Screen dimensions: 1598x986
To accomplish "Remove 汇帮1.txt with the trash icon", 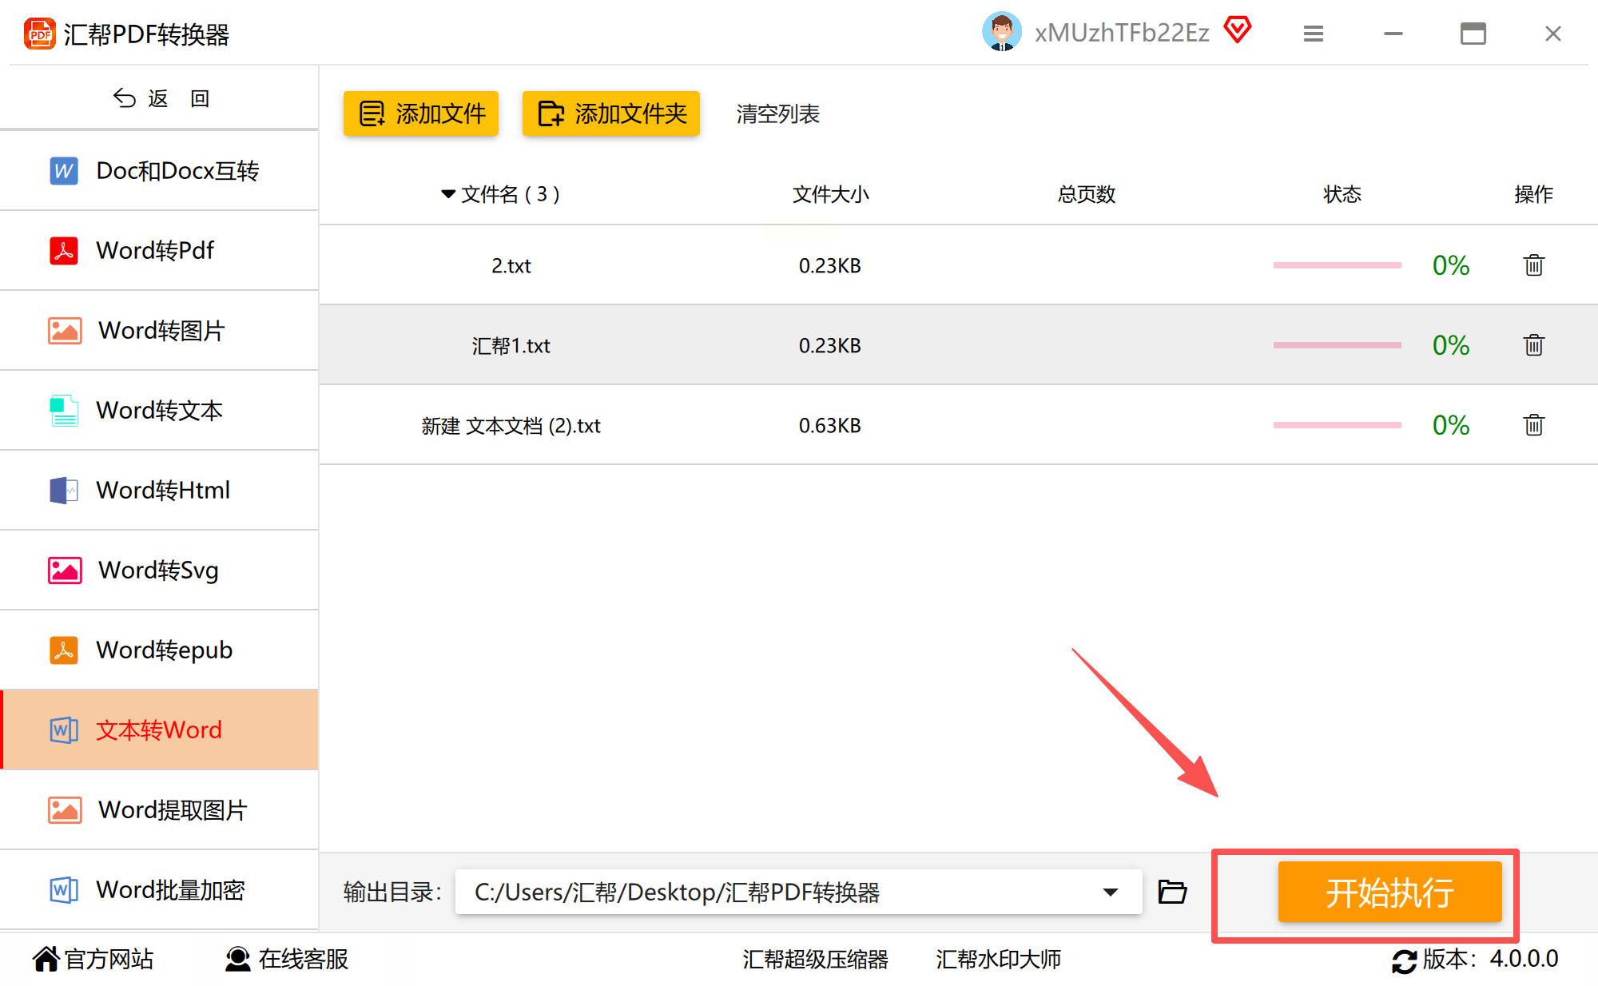I will click(1533, 345).
